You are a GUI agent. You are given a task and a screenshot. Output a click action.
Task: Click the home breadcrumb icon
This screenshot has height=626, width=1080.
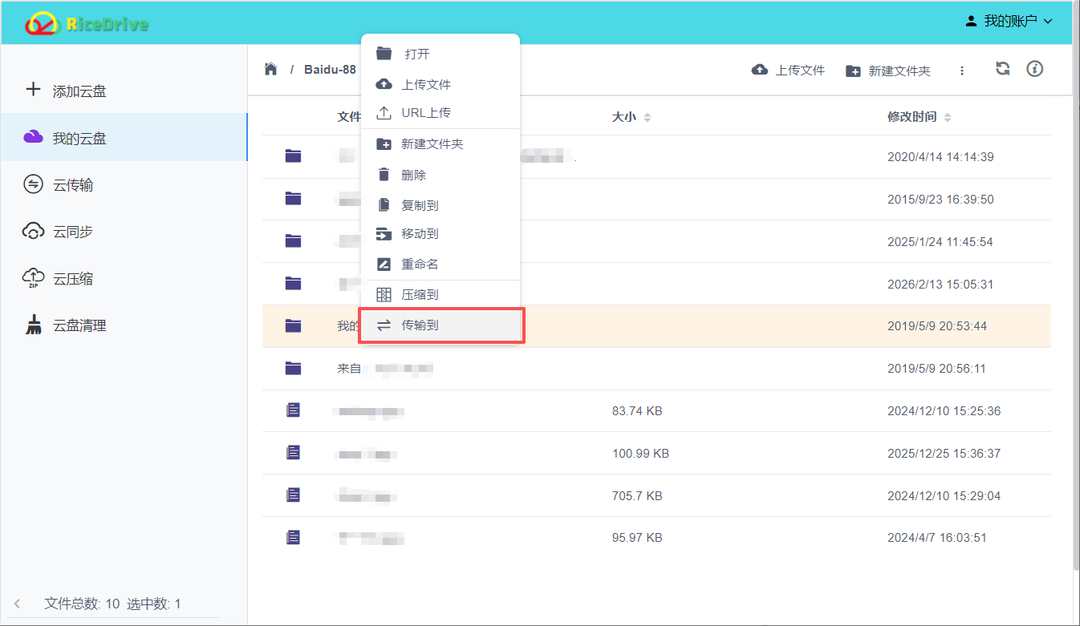tap(270, 70)
